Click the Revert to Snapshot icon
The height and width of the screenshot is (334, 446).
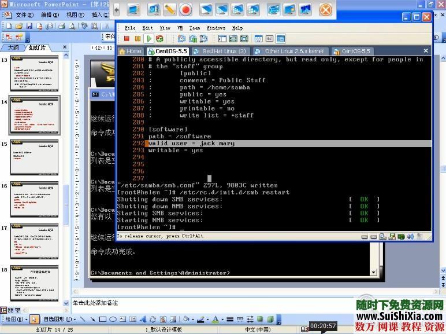pos(193,38)
